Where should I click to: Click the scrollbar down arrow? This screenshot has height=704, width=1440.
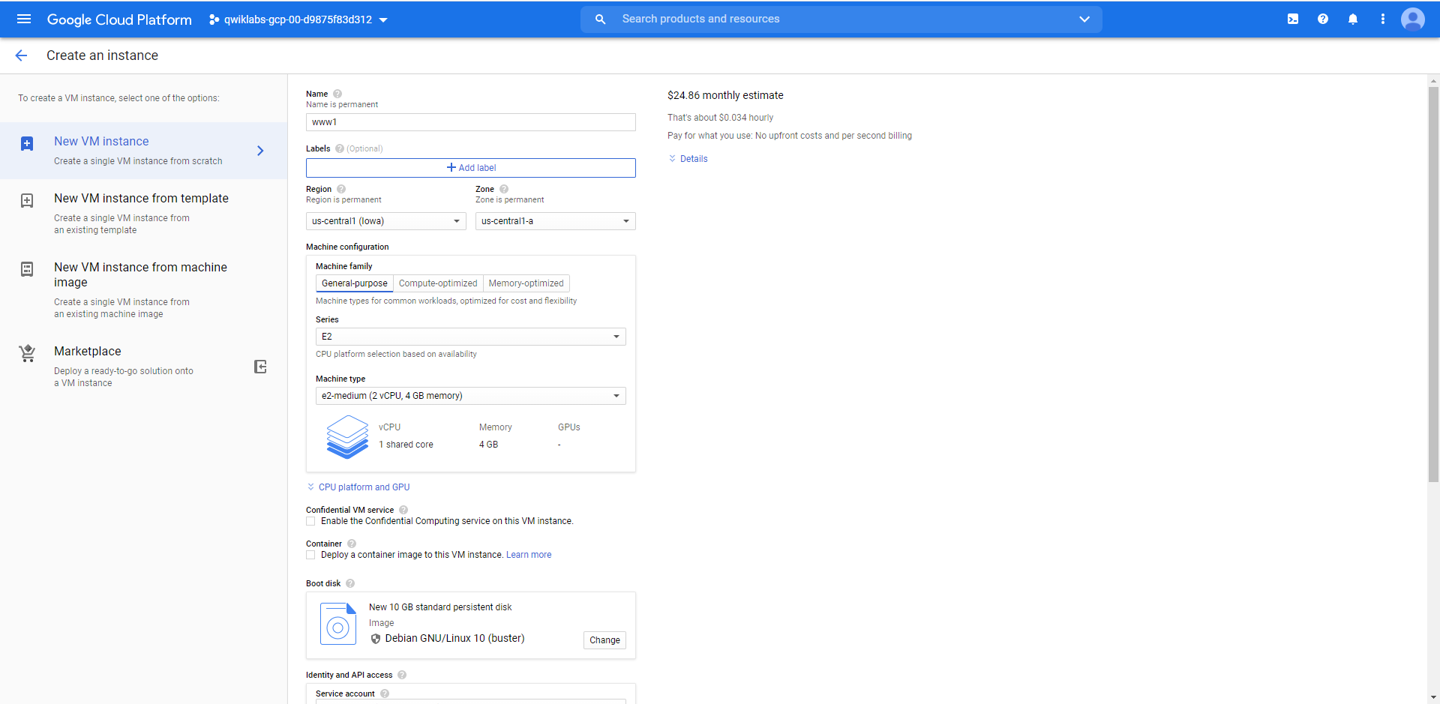pos(1433,697)
